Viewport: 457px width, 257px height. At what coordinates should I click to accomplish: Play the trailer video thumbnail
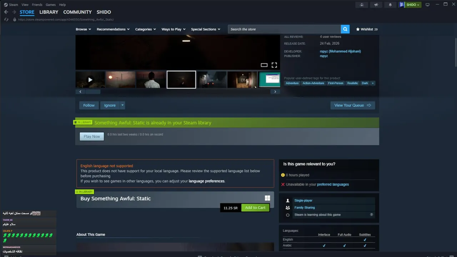pyautogui.click(x=90, y=80)
